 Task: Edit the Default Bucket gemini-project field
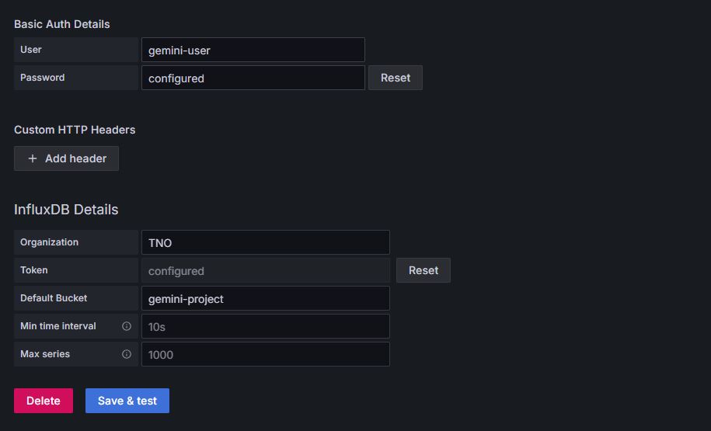pyautogui.click(x=265, y=298)
